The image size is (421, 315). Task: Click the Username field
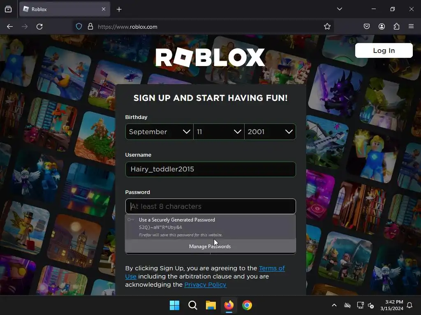click(x=210, y=169)
